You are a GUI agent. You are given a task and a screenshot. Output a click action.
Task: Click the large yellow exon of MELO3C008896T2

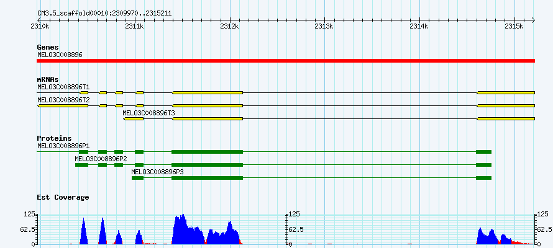[x=208, y=105]
